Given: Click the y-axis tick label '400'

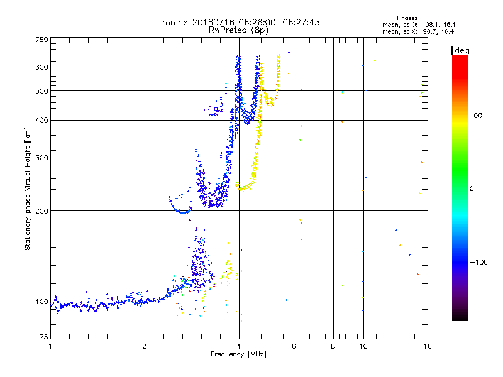Looking at the screenshot, I should point(41,121).
